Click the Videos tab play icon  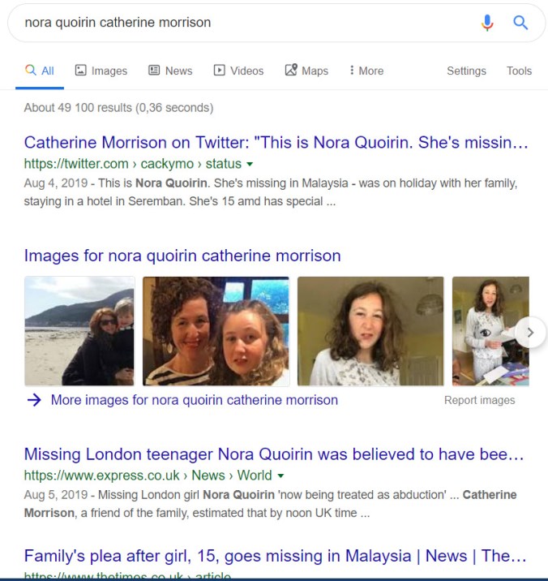[x=220, y=71]
